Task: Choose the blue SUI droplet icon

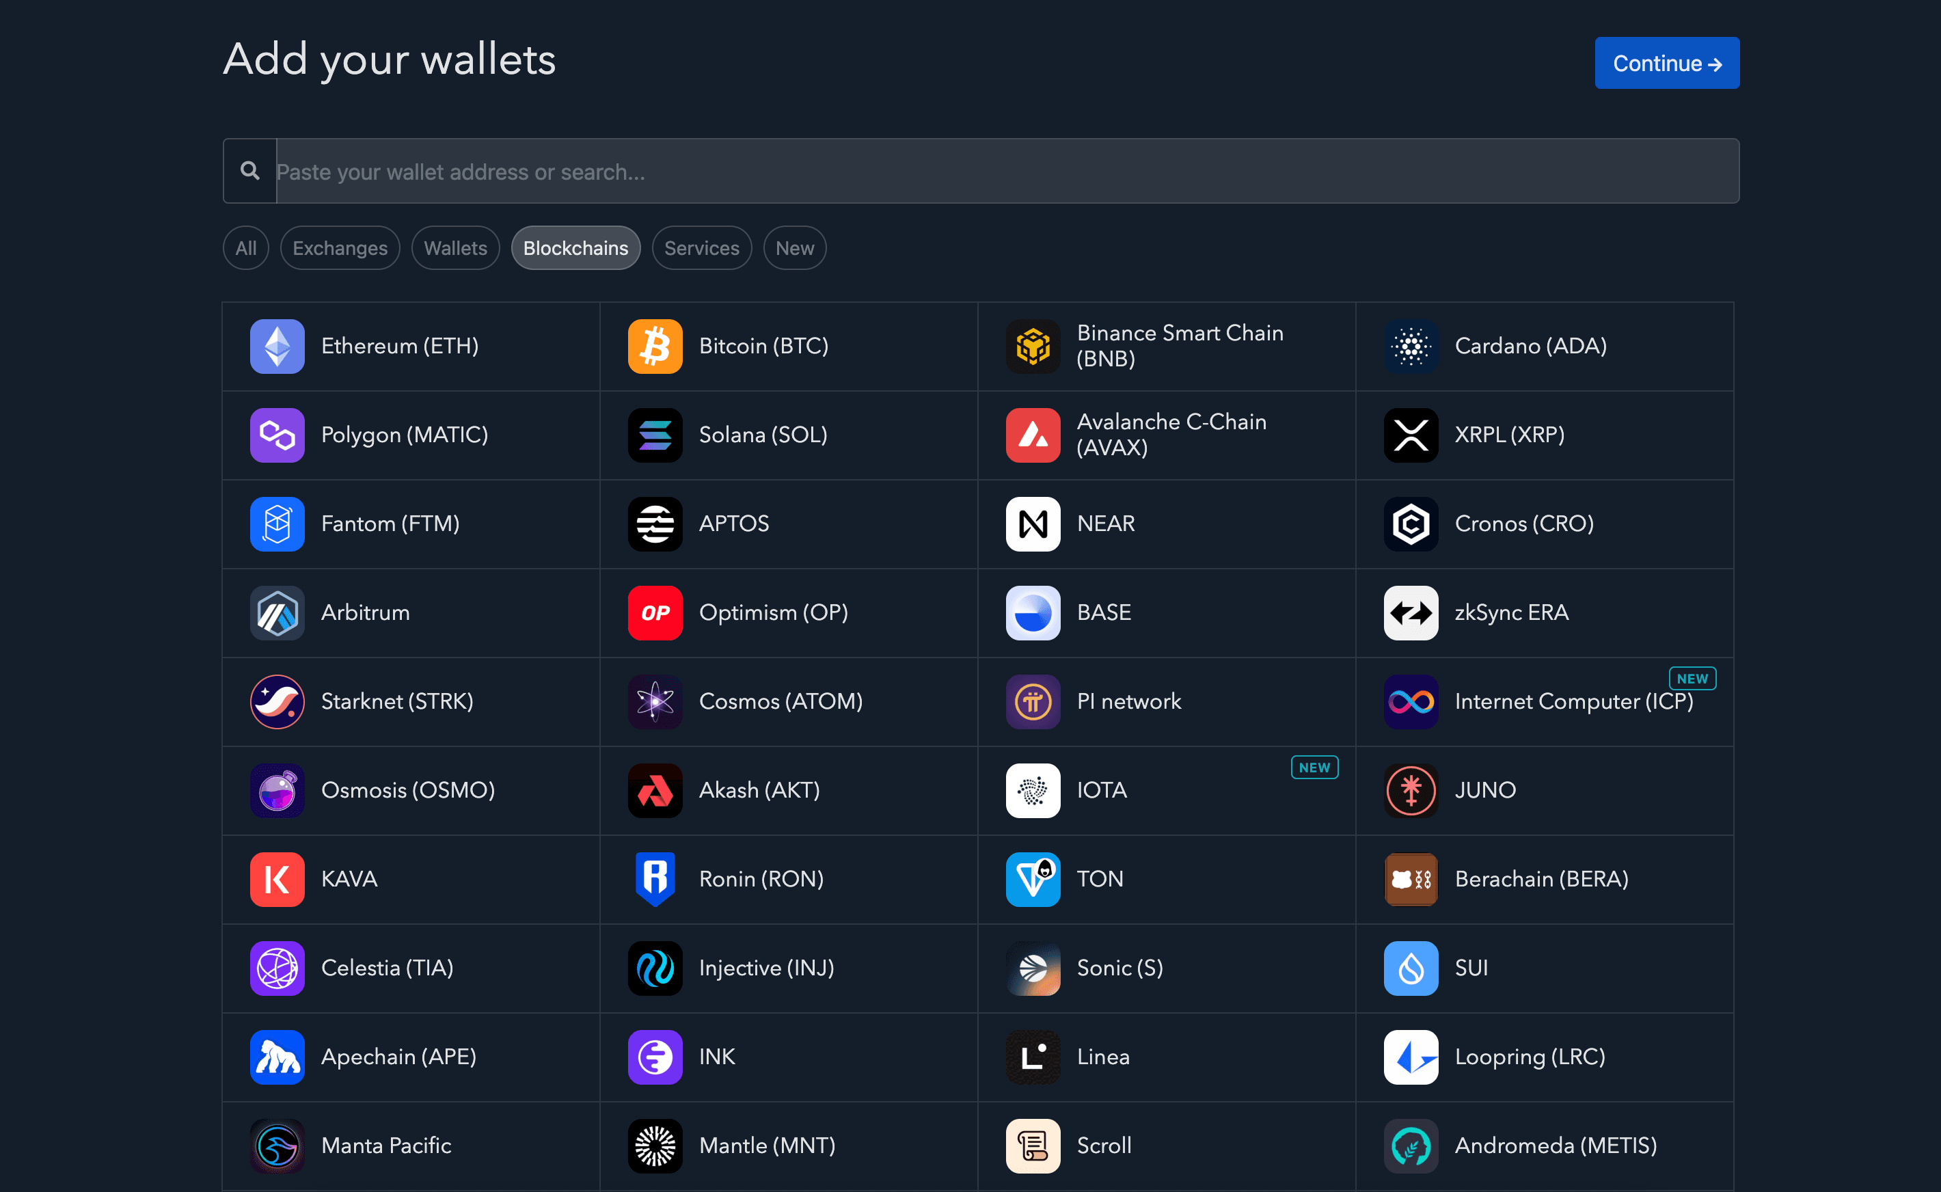Action: (x=1410, y=968)
